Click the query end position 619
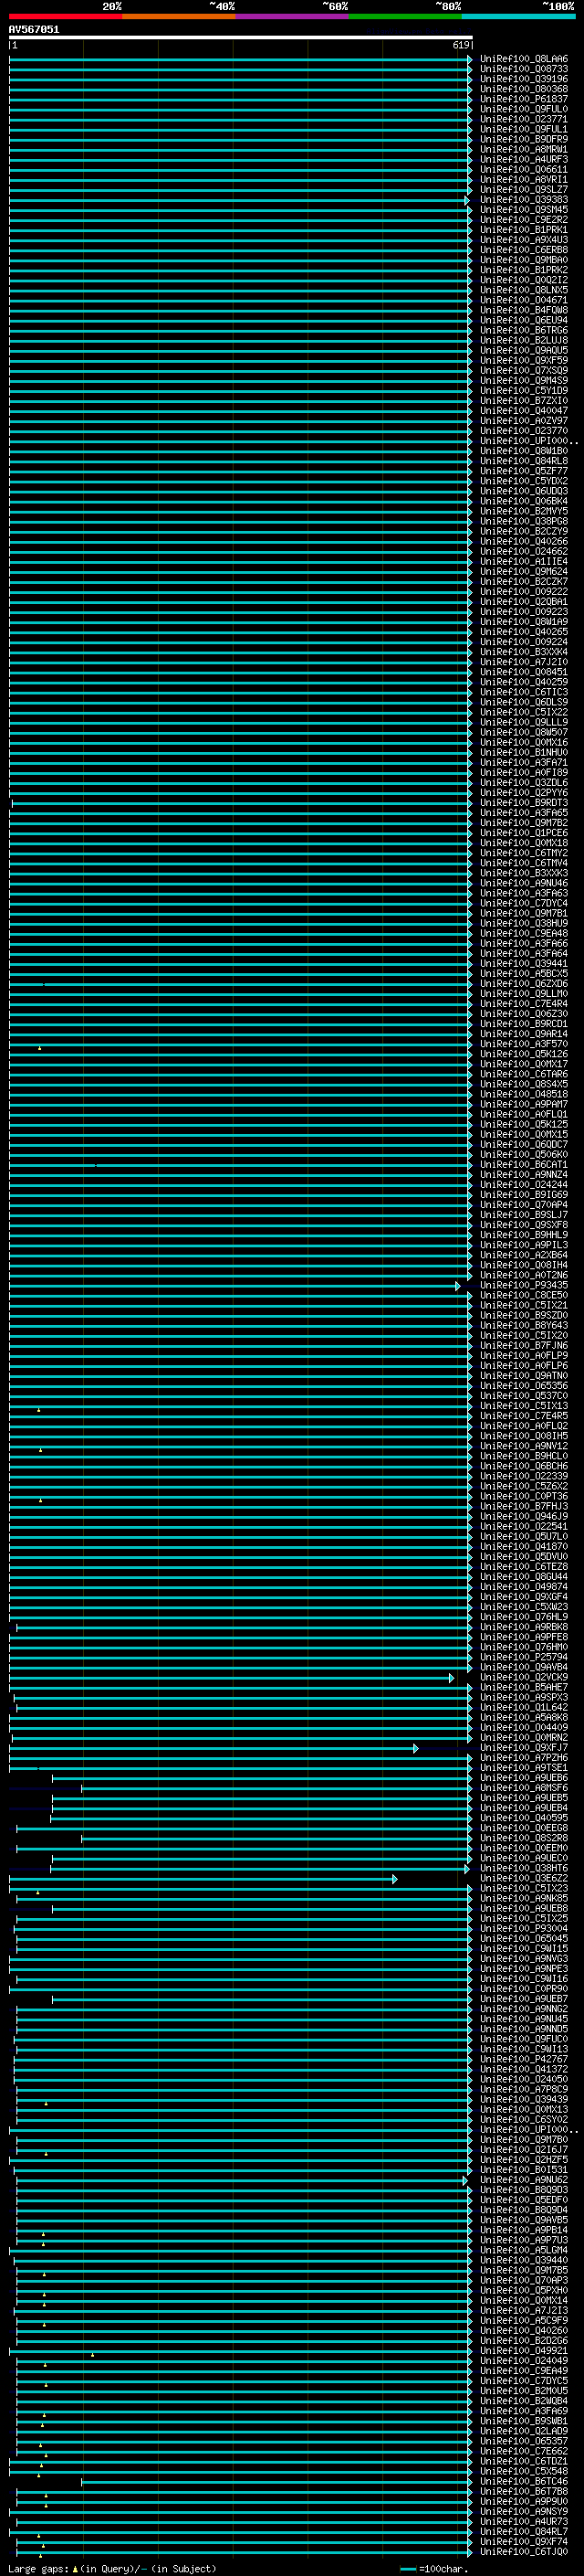The width and height of the screenshot is (584, 2576). point(461,45)
